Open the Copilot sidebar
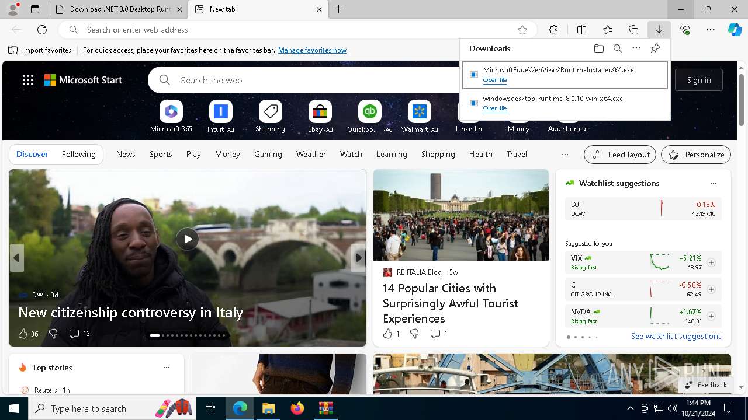Image resolution: width=748 pixels, height=420 pixels. tap(735, 30)
